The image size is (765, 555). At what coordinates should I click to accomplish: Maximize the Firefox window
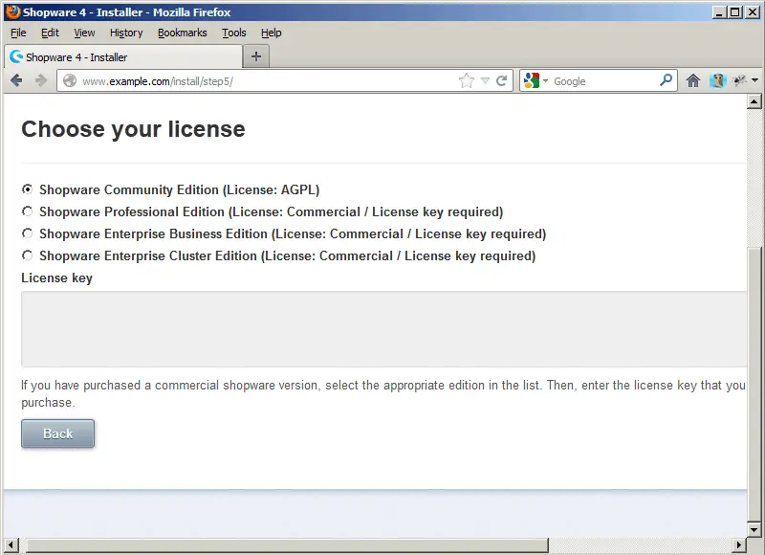coord(735,12)
